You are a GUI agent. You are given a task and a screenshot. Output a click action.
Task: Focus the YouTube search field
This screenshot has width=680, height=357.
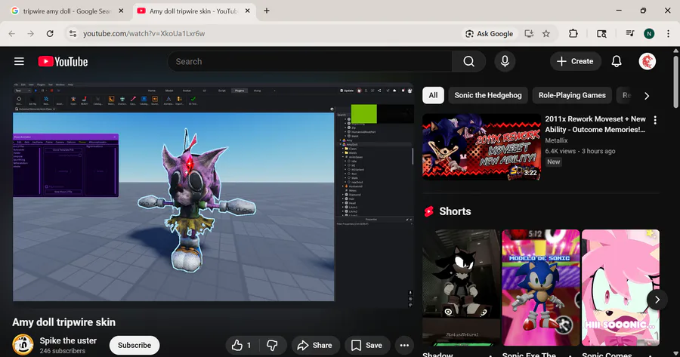[310, 62]
